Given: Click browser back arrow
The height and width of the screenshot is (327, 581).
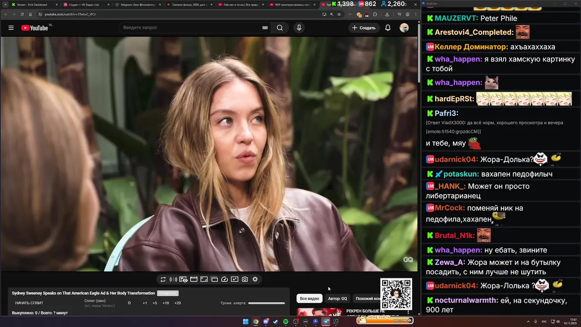Looking at the screenshot, I should pyautogui.click(x=5, y=14).
